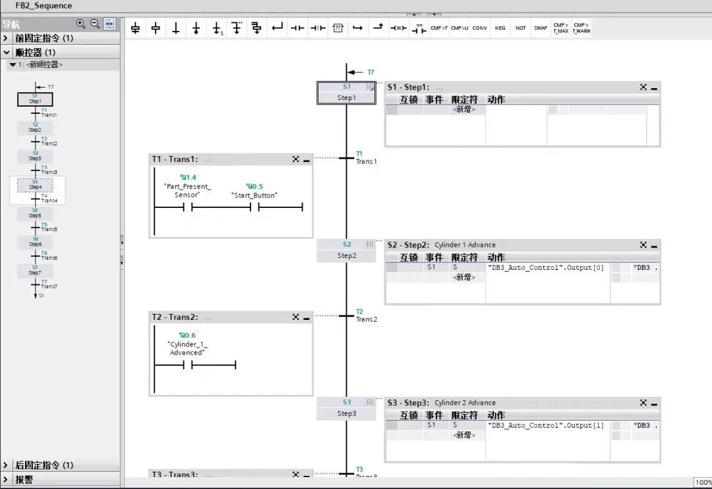
Task: Select Cylinder_1_Advanced contact in Trans2
Action: pyautogui.click(x=187, y=365)
